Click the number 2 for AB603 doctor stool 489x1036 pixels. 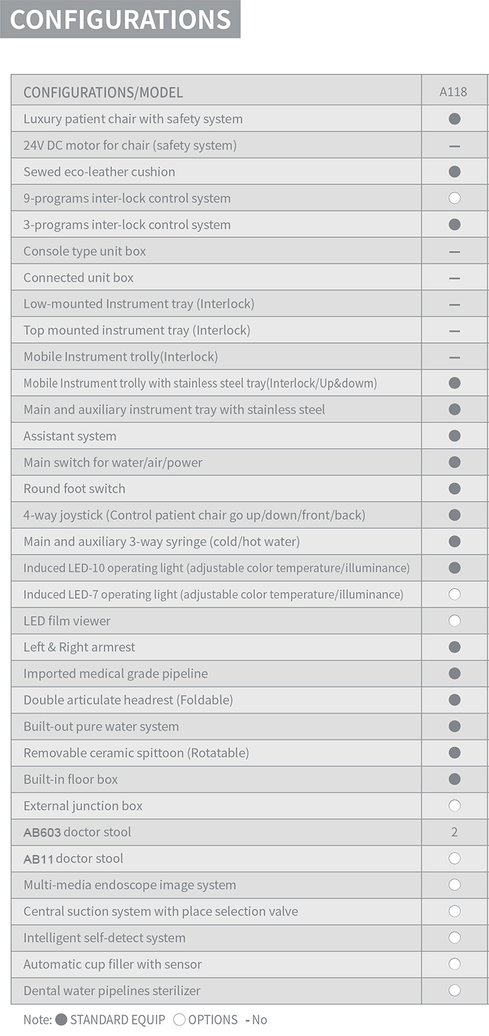coord(454,832)
